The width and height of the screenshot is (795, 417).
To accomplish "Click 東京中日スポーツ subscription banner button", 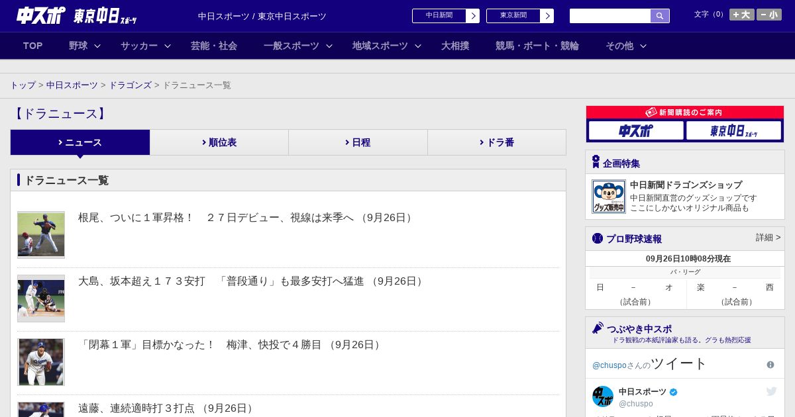I will (x=733, y=130).
